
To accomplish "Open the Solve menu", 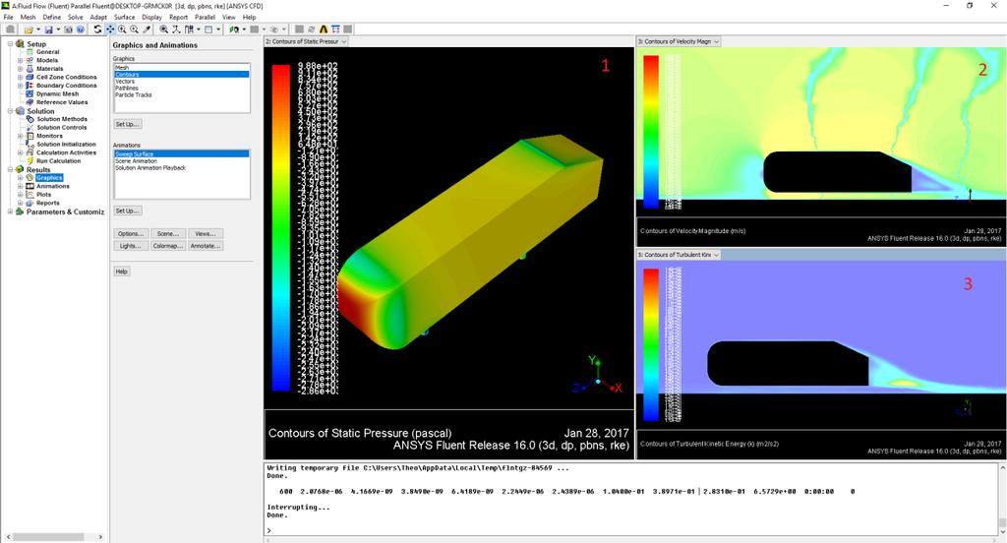I will pyautogui.click(x=75, y=18).
